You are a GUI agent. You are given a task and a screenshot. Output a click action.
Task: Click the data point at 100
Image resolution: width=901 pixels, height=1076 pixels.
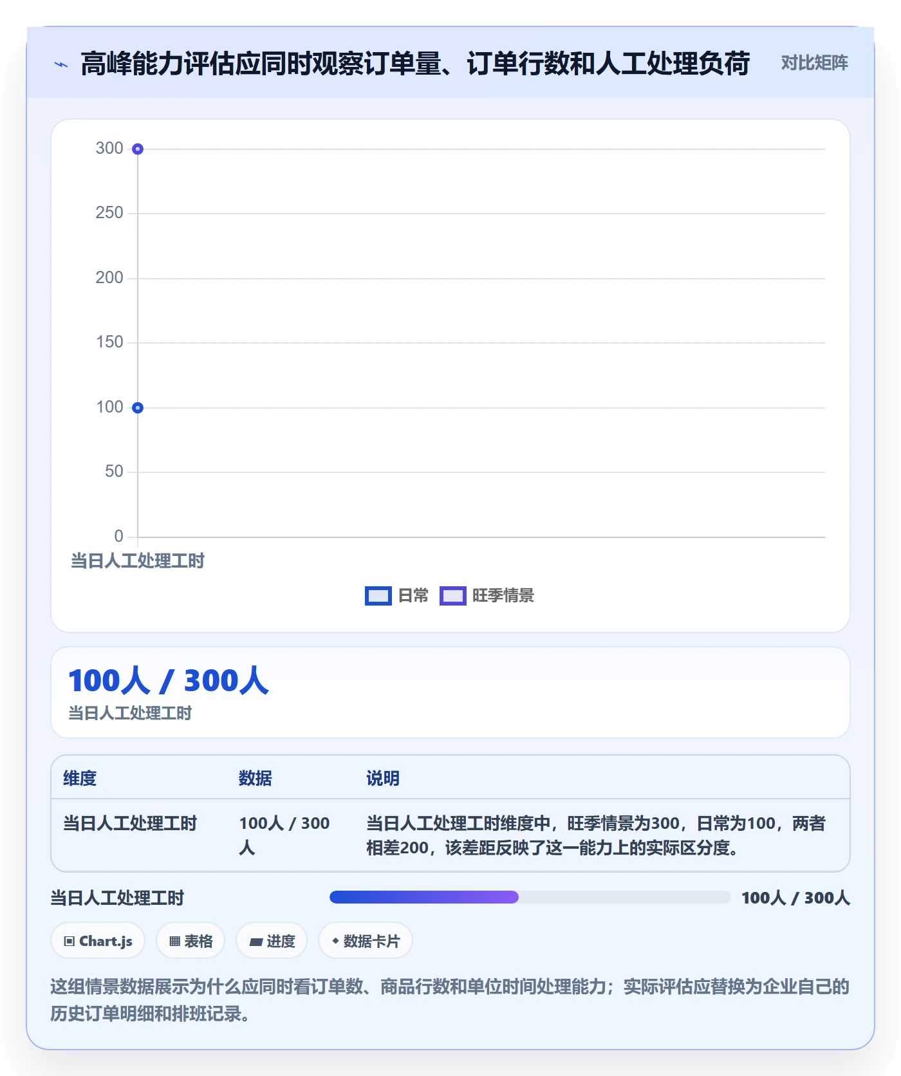click(138, 408)
